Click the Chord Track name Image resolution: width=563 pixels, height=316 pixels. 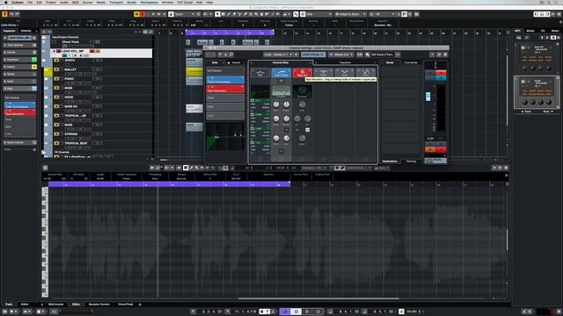pos(70,42)
